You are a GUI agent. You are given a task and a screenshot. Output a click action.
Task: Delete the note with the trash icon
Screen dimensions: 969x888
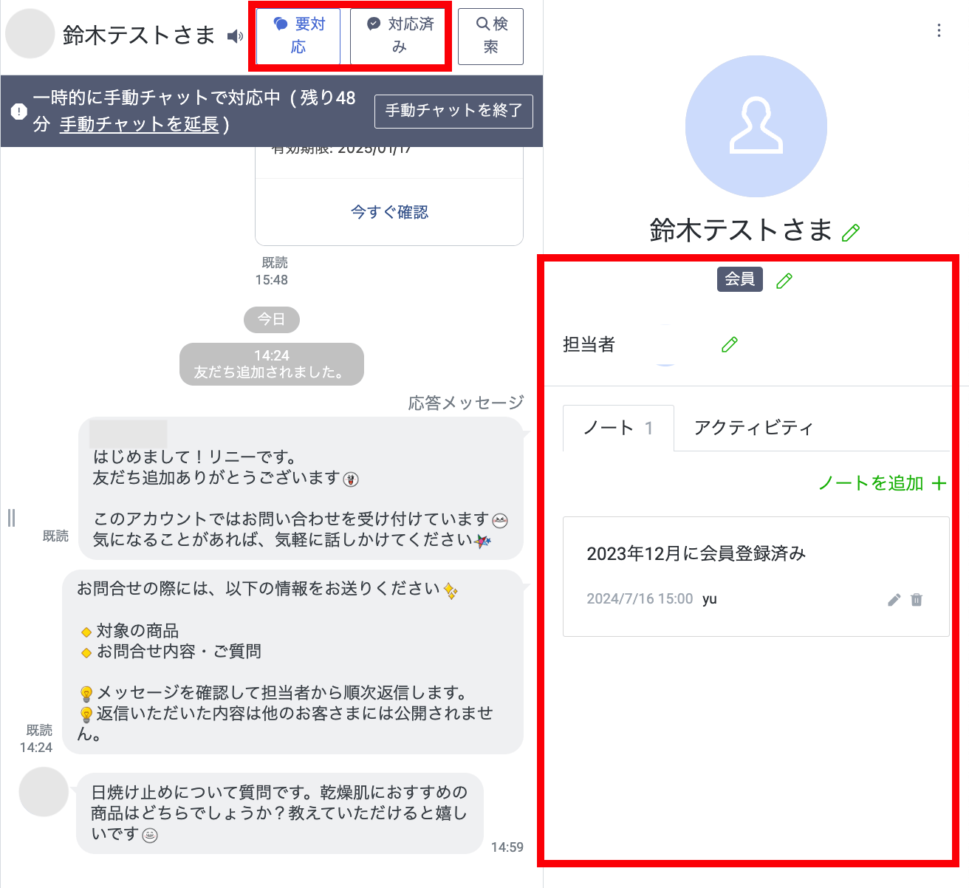917,600
